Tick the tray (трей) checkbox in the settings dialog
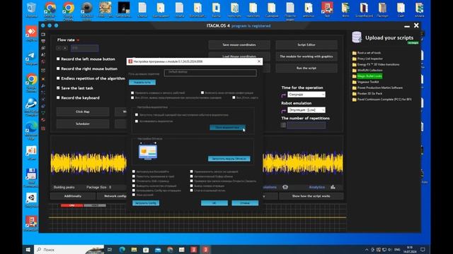 (134, 176)
